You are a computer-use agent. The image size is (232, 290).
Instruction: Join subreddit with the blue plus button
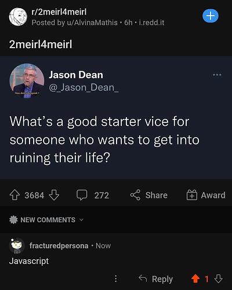[x=211, y=16]
